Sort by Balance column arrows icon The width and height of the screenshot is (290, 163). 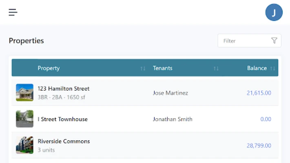[x=272, y=68]
